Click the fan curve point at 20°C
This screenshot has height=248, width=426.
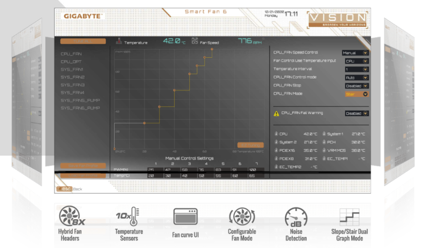pyautogui.click(x=144, y=123)
